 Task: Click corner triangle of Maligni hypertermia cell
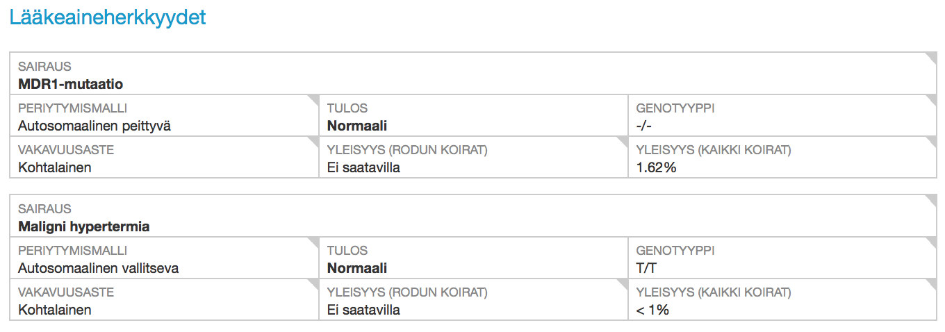pyautogui.click(x=930, y=199)
